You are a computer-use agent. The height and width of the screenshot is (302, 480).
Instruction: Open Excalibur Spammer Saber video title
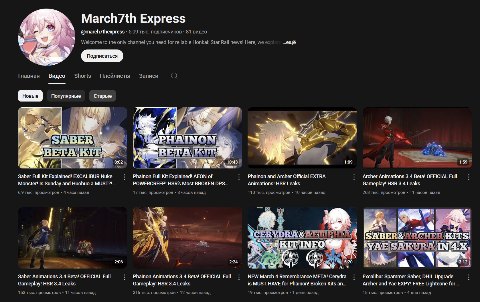pos(411,280)
